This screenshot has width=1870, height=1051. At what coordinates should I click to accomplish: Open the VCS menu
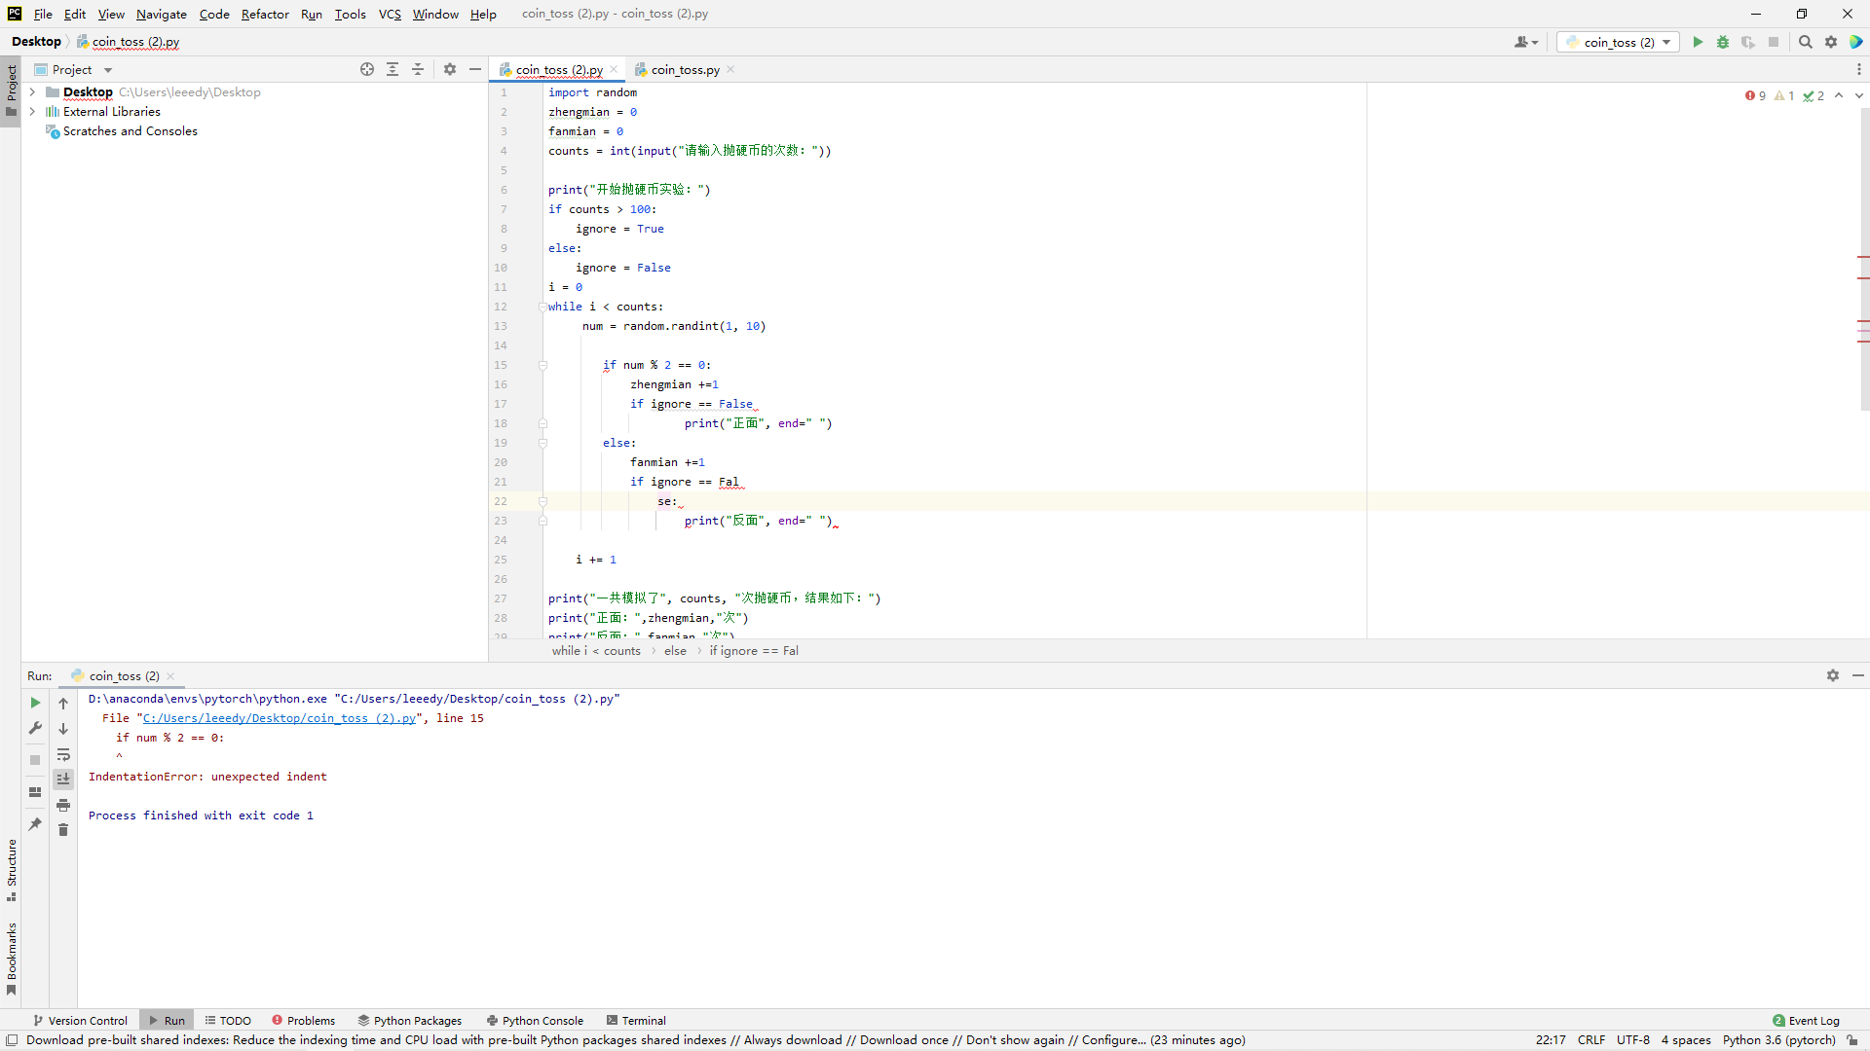click(x=390, y=14)
